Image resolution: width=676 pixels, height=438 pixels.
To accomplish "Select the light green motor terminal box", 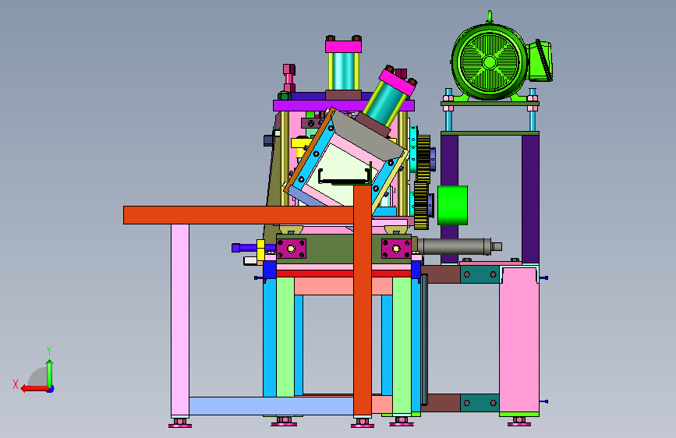I will click(540, 60).
